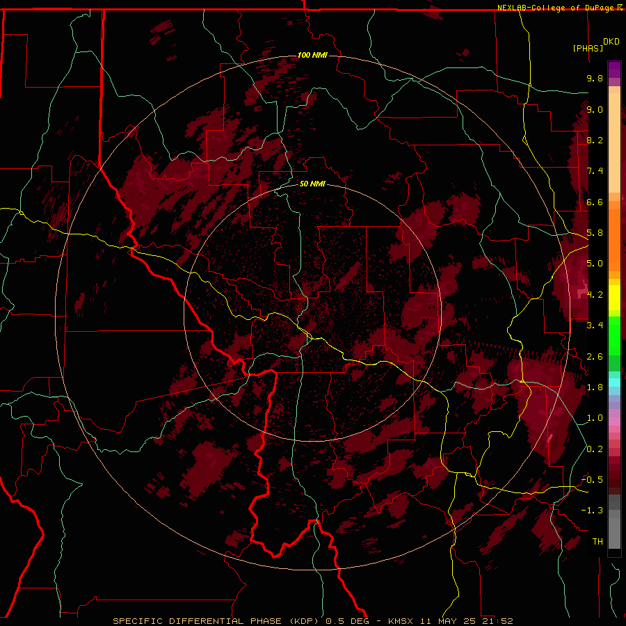
Task: Click the KMSX station identifier in the caption
Action: pyautogui.click(x=402, y=621)
